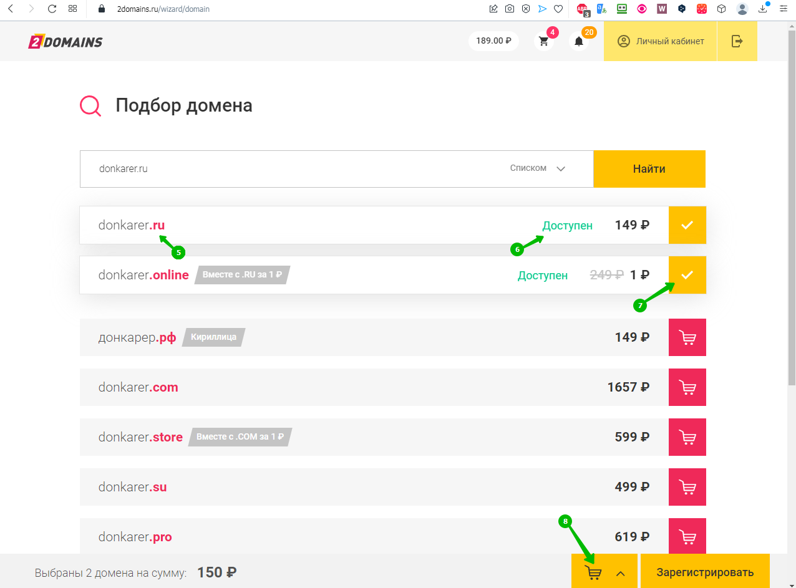
Task: Open browser easy setup sliders icon
Action: (x=783, y=9)
